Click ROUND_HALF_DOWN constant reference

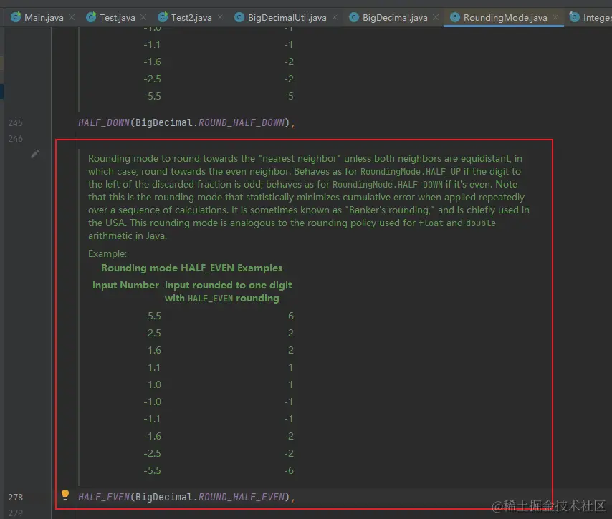(x=242, y=122)
